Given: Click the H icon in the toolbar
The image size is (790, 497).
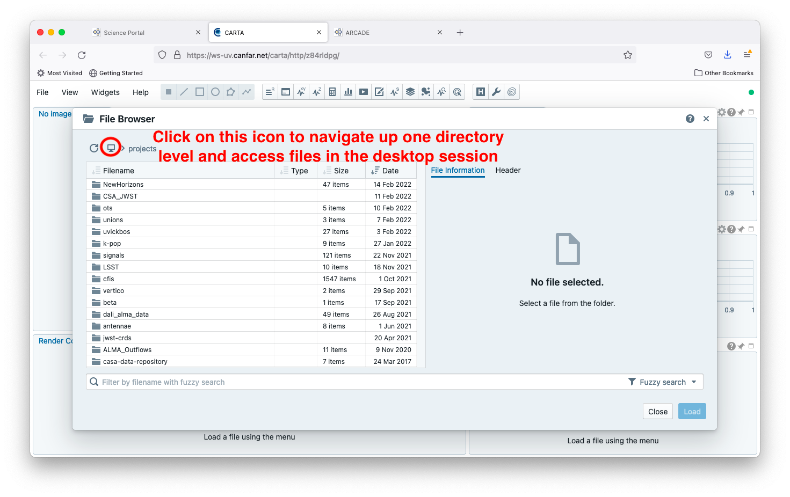Looking at the screenshot, I should point(481,92).
